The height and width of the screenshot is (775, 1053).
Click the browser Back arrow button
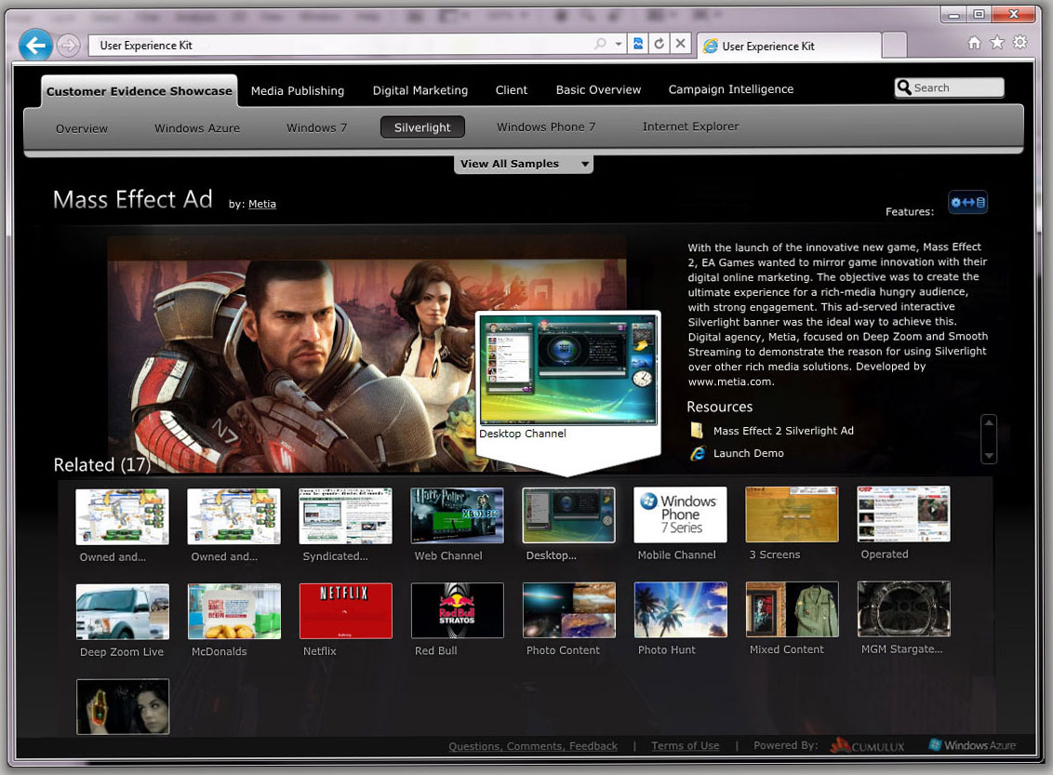(35, 45)
